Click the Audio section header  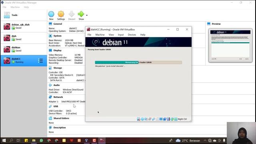click(x=56, y=85)
